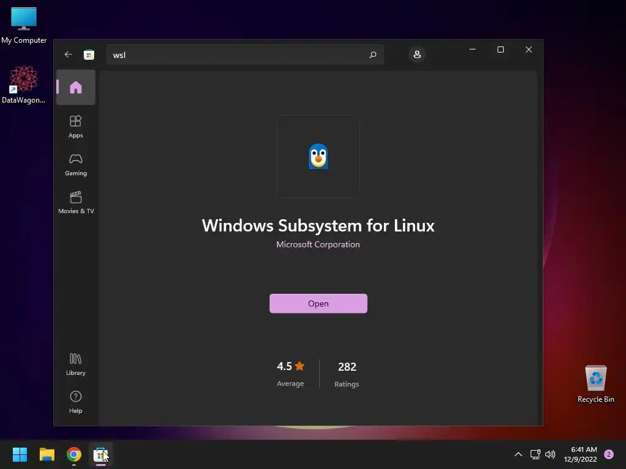Select the My Computer desktop icon
Screen dimensions: 626x469
click(24, 25)
